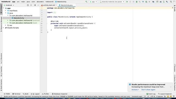This screenshot has width=176, height=99.
Task: Click the user account icon at toolbar end
Action: [174, 2]
